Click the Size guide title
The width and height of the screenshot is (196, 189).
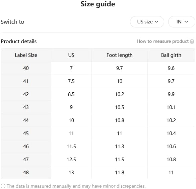(x=98, y=4)
